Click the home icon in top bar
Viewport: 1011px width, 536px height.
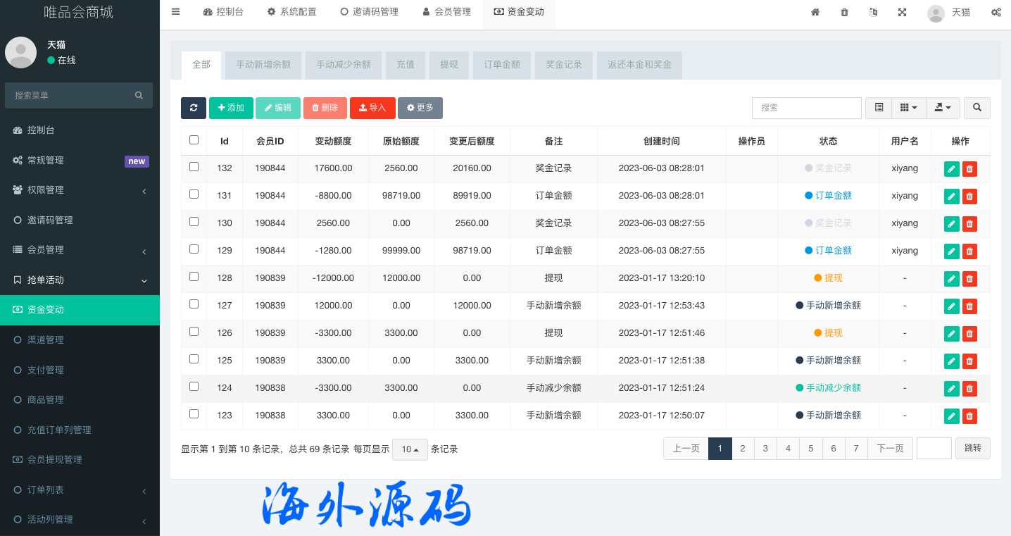815,12
